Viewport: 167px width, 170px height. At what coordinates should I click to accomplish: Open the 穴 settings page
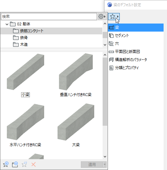136,44
